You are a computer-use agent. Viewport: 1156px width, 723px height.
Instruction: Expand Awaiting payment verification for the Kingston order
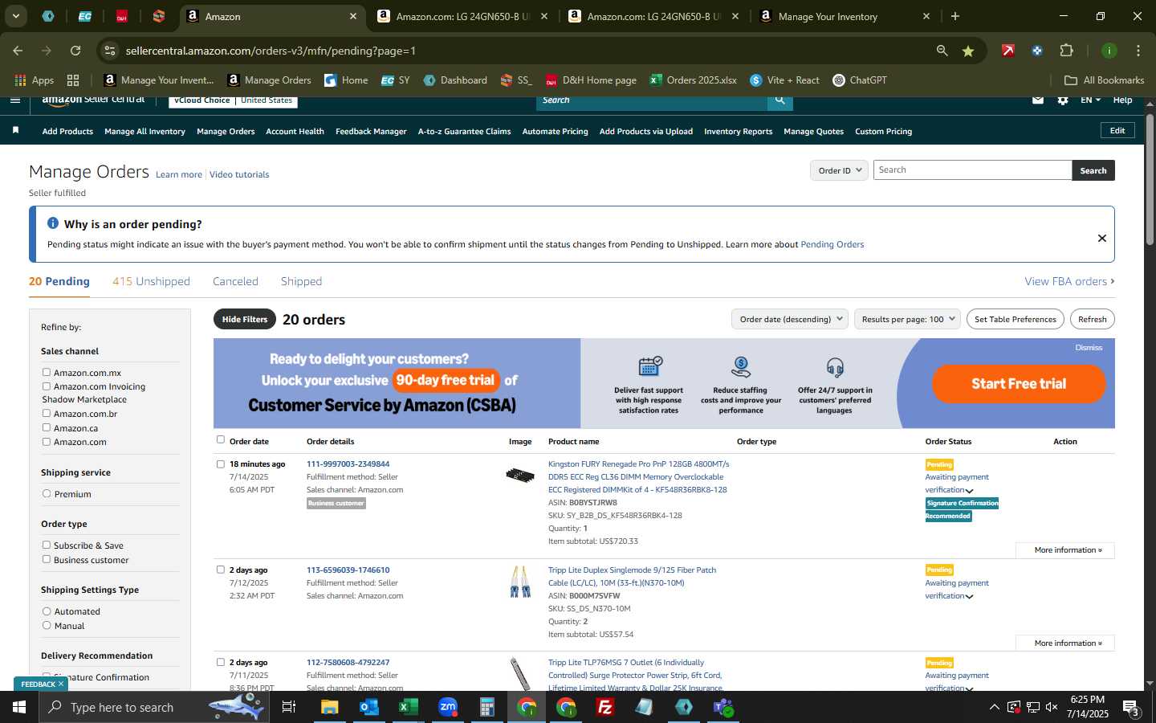click(969, 491)
